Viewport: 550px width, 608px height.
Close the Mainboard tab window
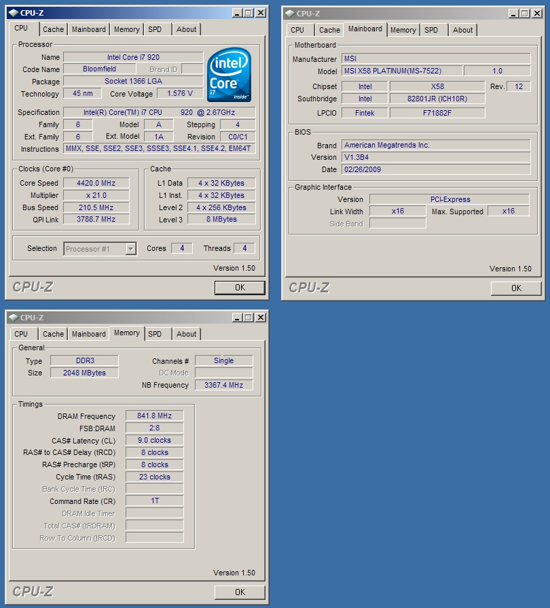(538, 14)
